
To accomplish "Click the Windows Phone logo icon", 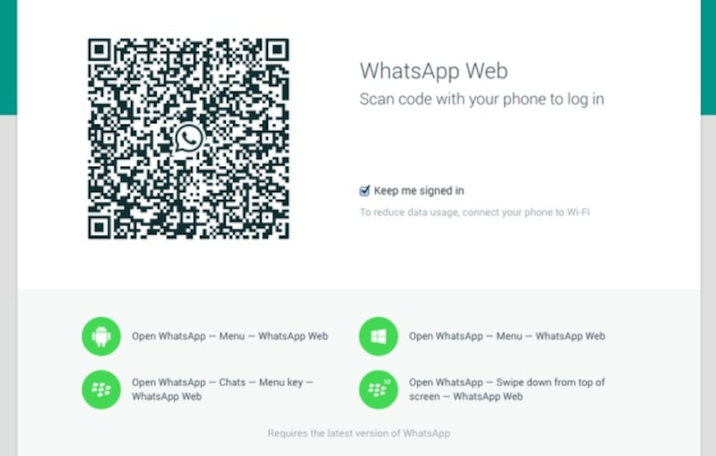I will point(378,337).
